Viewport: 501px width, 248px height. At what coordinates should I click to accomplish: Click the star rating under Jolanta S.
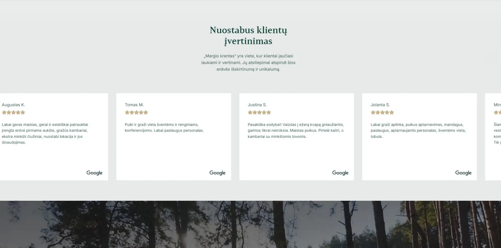click(x=382, y=113)
